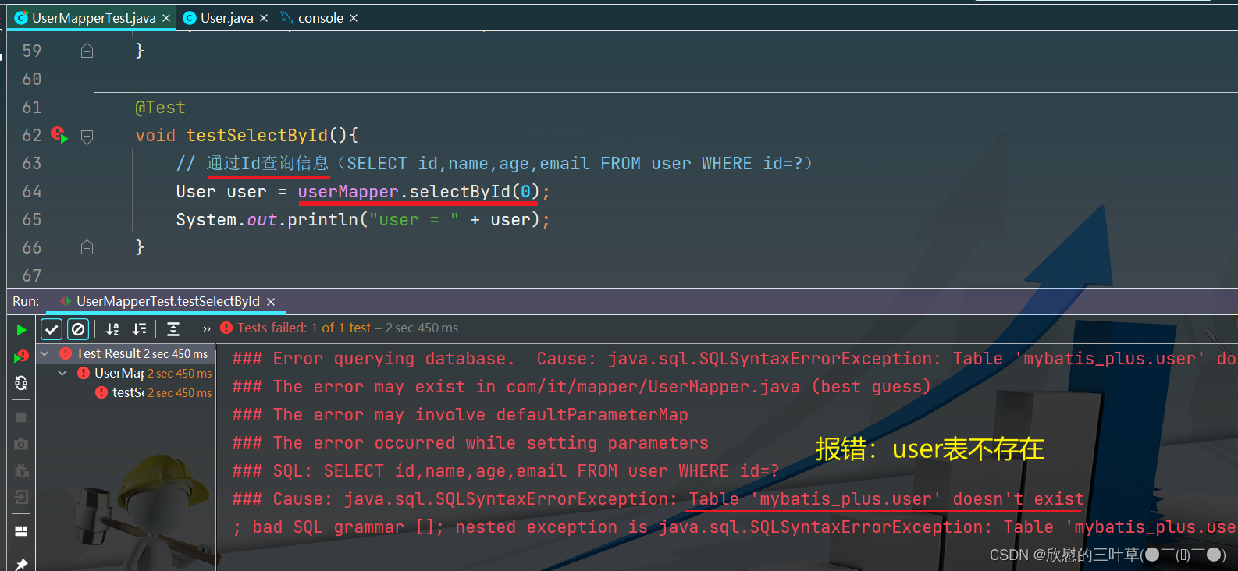Click the 'doesn't exist' cause line

tap(658, 499)
